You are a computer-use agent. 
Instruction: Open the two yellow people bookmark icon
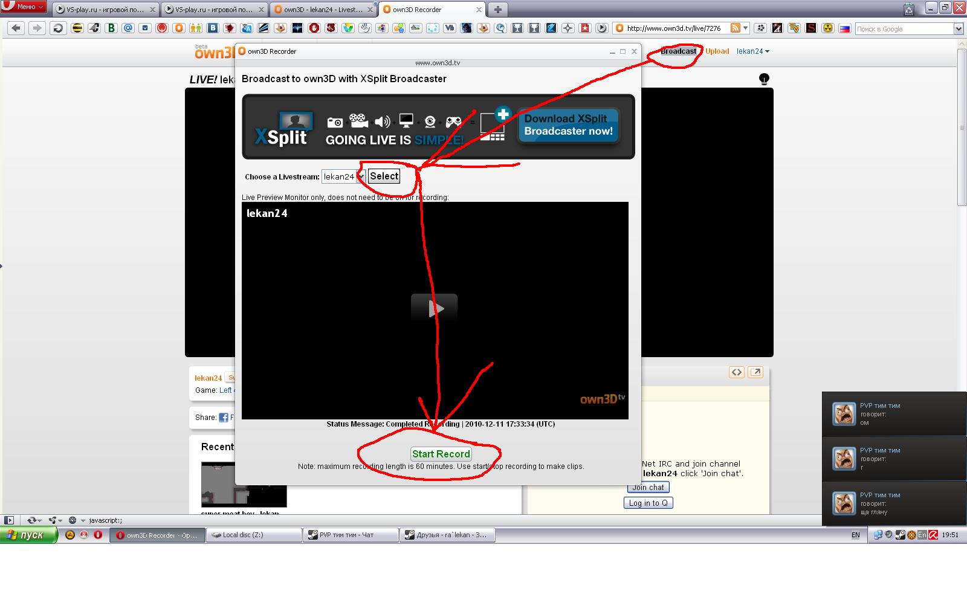click(x=196, y=28)
